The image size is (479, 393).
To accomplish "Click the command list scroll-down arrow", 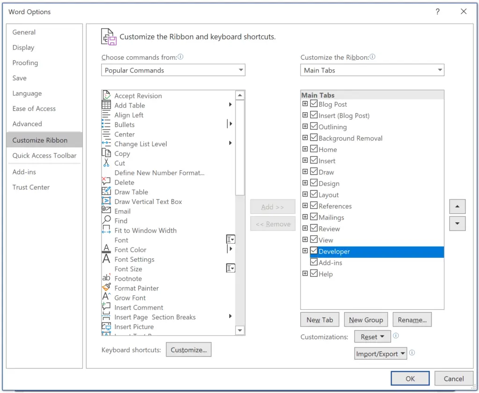I will [x=240, y=330].
